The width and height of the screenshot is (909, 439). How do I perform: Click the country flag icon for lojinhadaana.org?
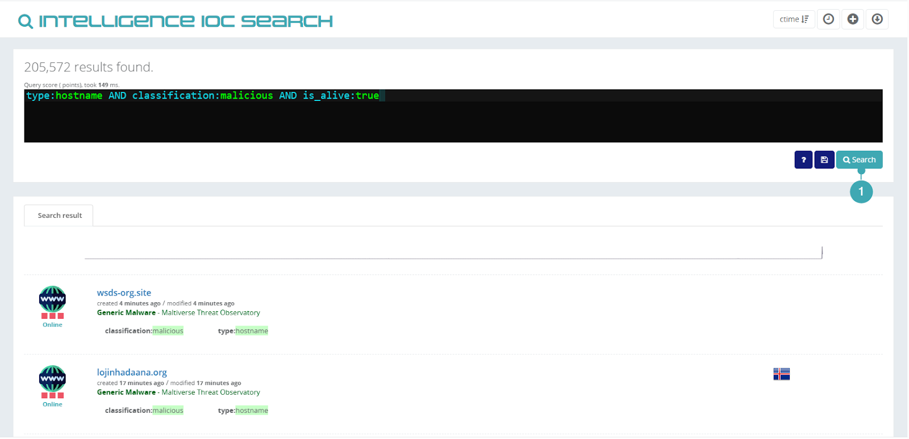[x=781, y=374]
